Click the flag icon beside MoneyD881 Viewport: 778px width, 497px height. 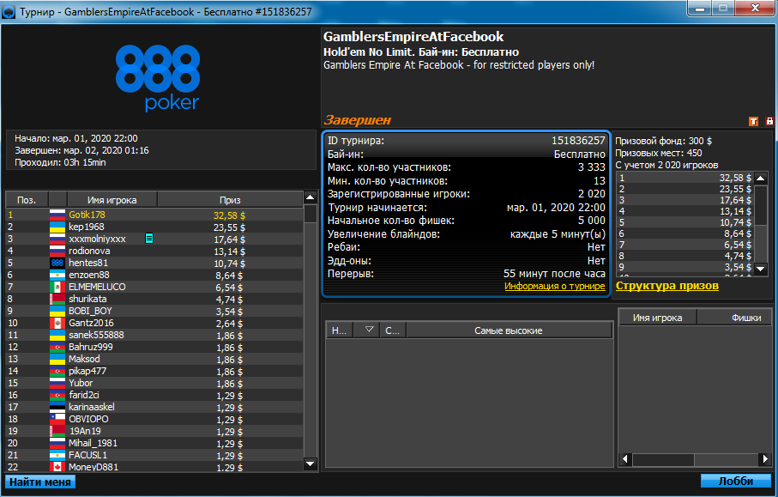coord(57,467)
